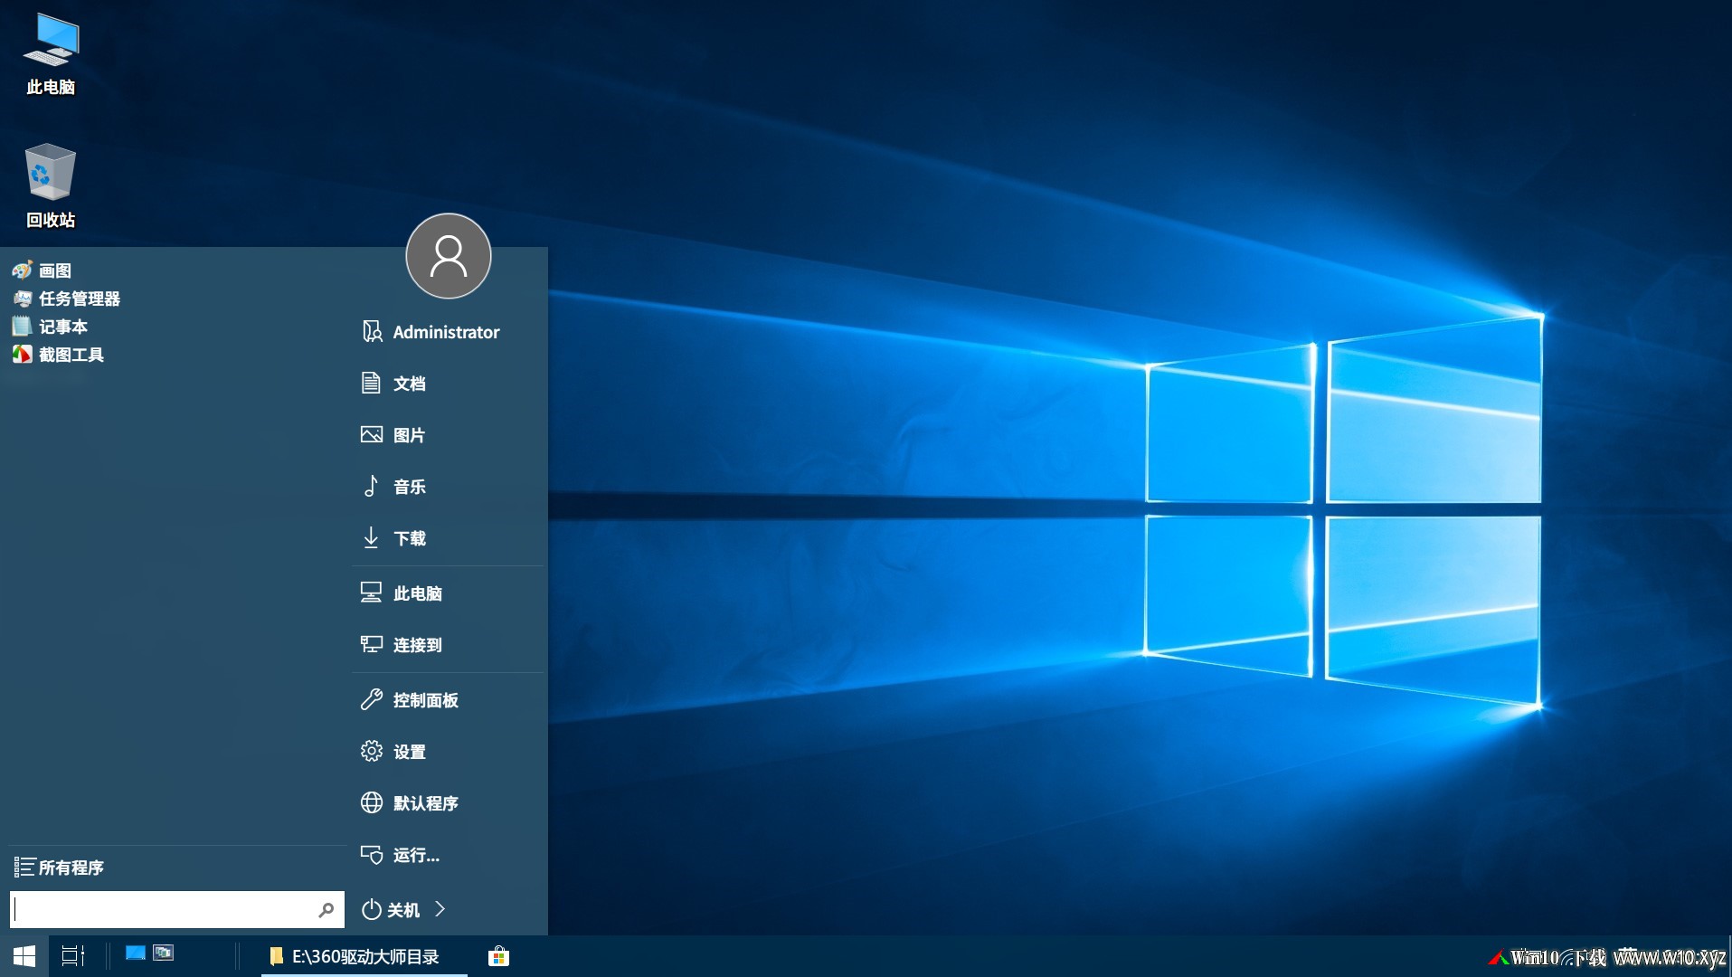The width and height of the screenshot is (1732, 977).
Task: Click the 图片 picture icon
Action: point(371,434)
